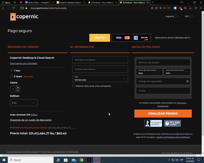This screenshot has width=204, height=163.
Task: Open the País dropdown showing Venezuela
Action: pos(100,79)
